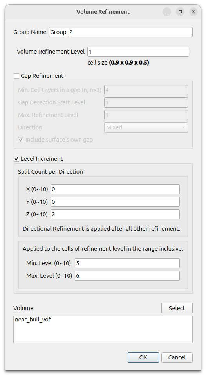Viewport: 206px width, 377px height.
Task: Uncheck the Level Increment checkbox
Action: click(x=16, y=159)
